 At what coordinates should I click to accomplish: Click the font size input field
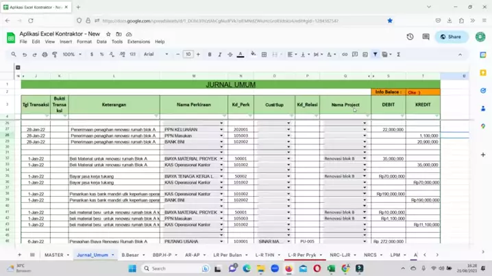[x=188, y=55]
